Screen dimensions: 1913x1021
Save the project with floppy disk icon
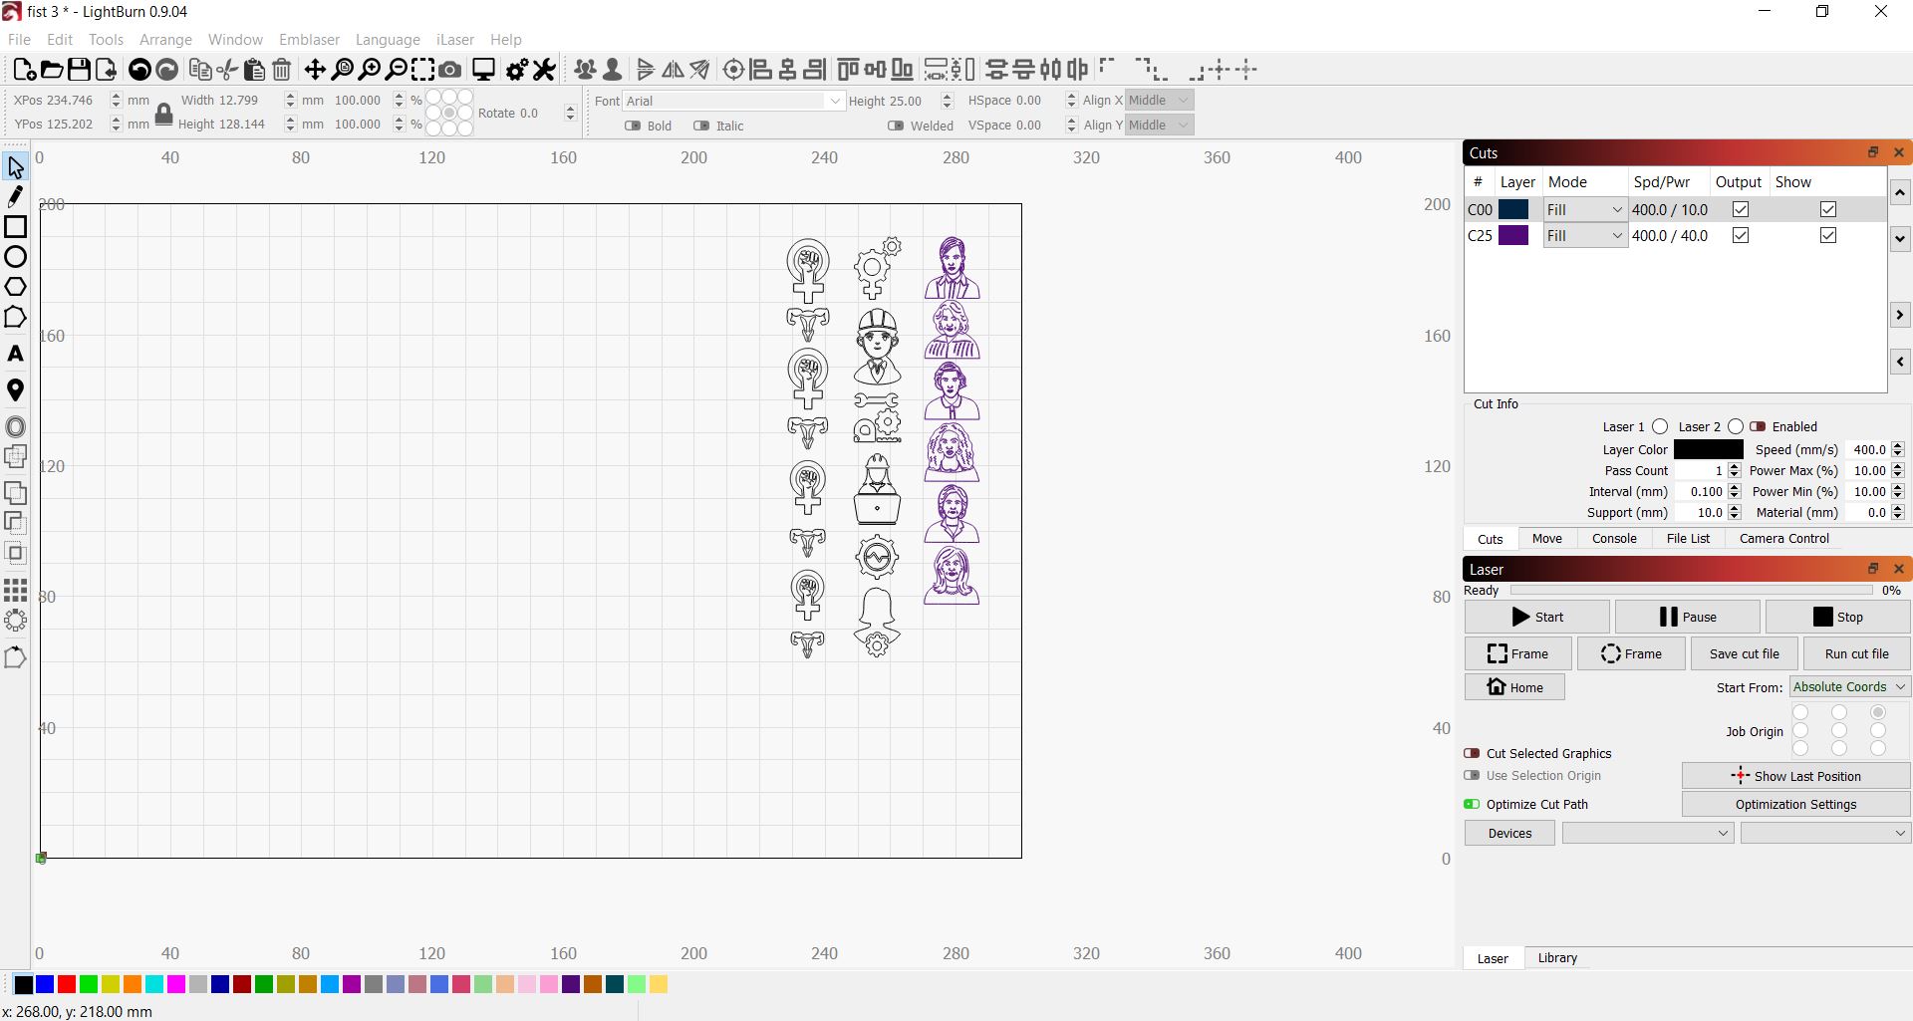click(78, 70)
